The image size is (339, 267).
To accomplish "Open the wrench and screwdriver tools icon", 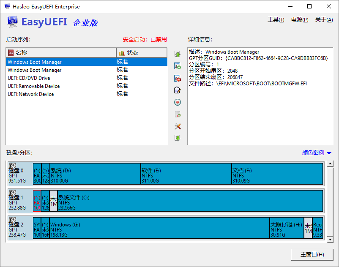I will [x=178, y=126].
